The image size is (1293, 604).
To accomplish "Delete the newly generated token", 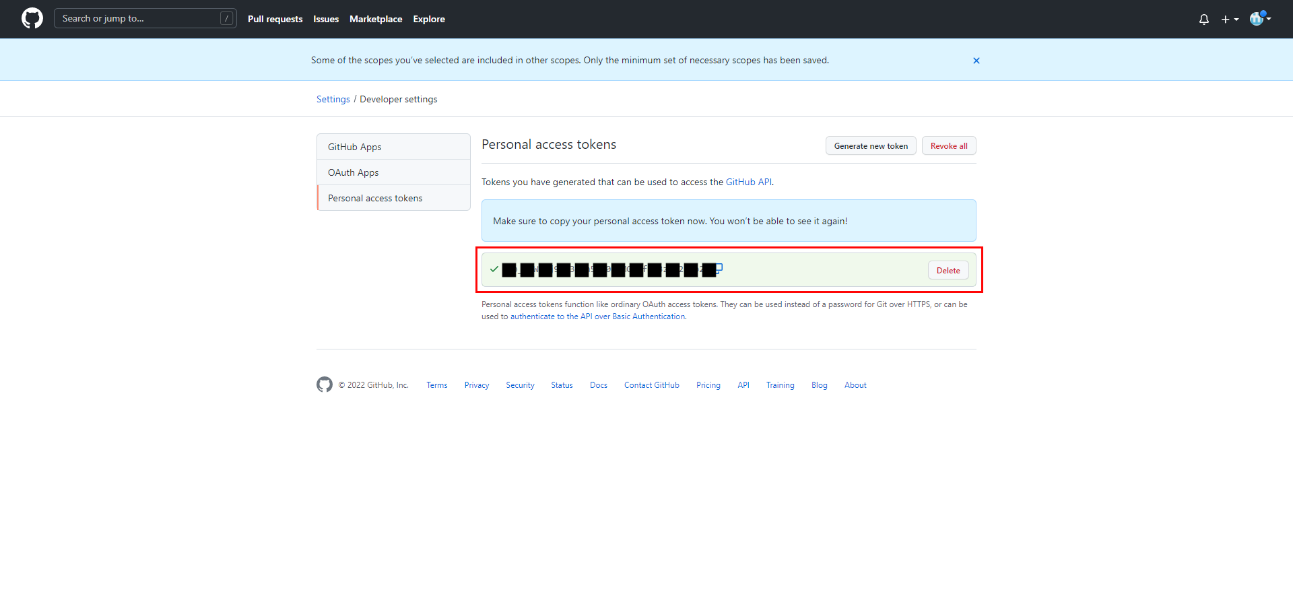I will coord(948,270).
